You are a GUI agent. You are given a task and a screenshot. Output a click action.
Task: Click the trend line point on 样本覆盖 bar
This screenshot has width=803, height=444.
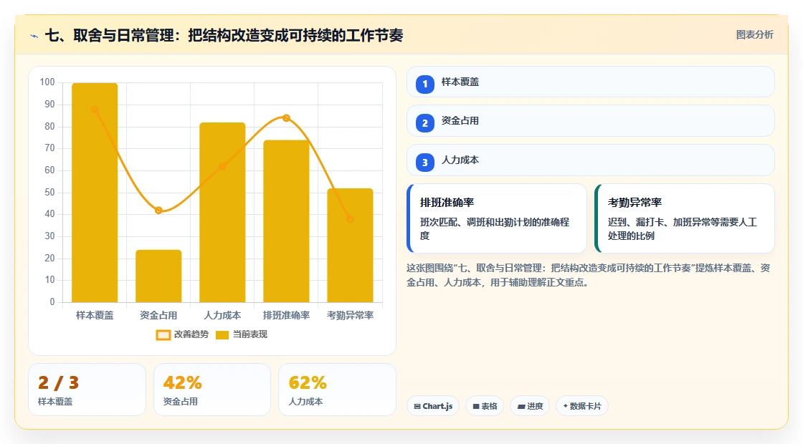(x=95, y=109)
